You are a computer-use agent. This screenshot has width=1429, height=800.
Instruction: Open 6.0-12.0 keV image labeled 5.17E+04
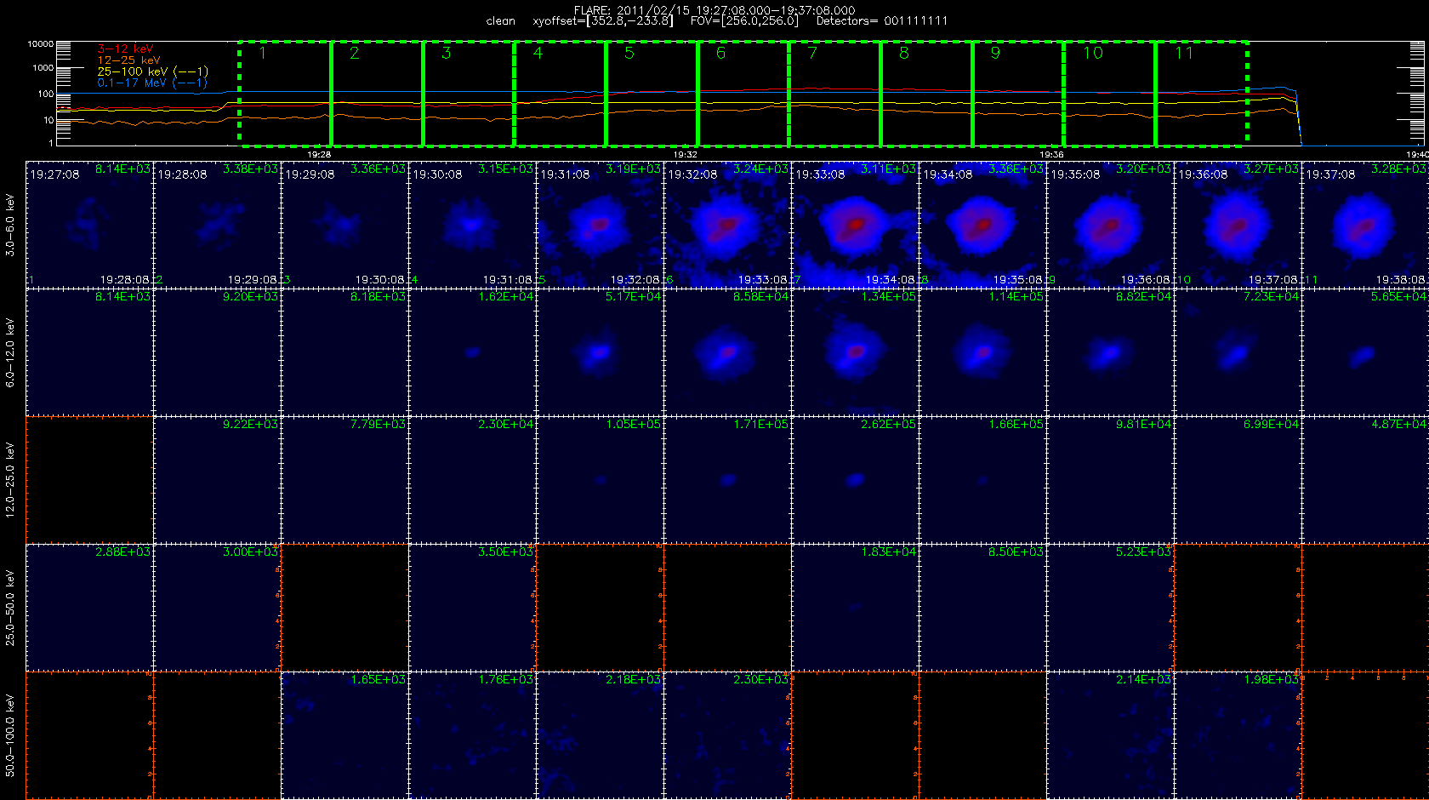(600, 352)
